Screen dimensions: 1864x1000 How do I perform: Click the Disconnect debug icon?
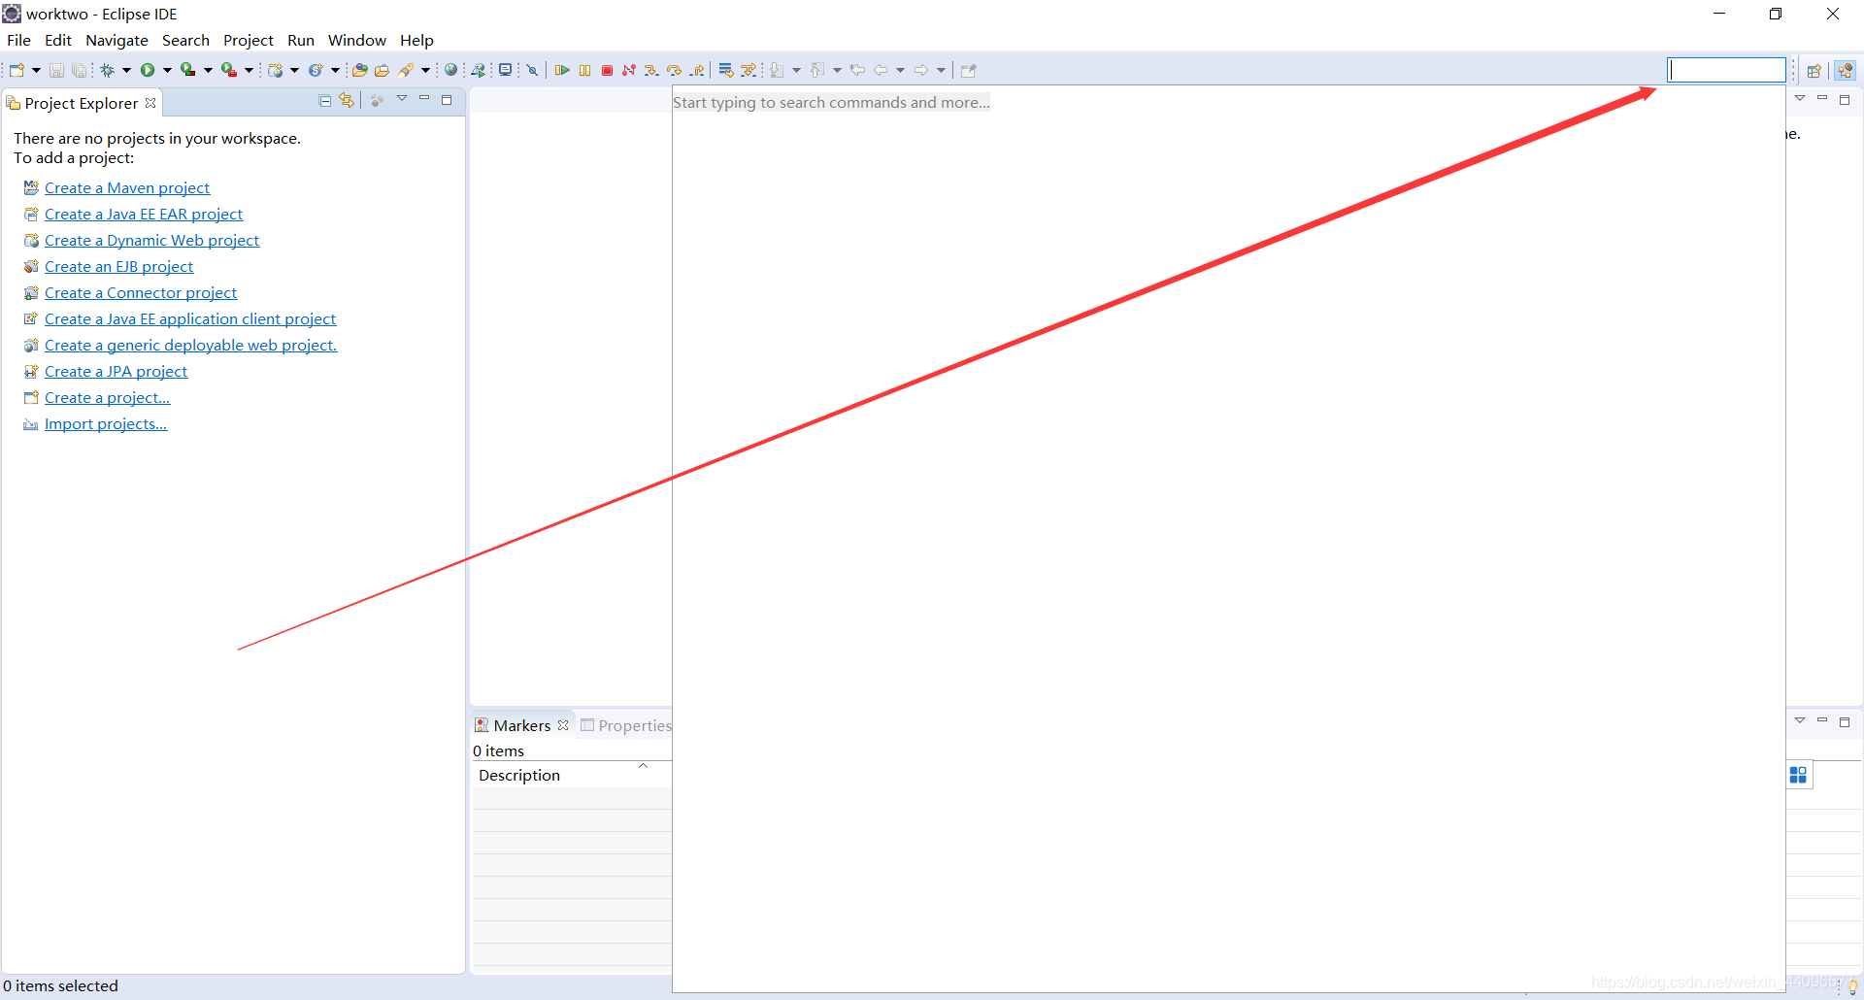coord(629,70)
